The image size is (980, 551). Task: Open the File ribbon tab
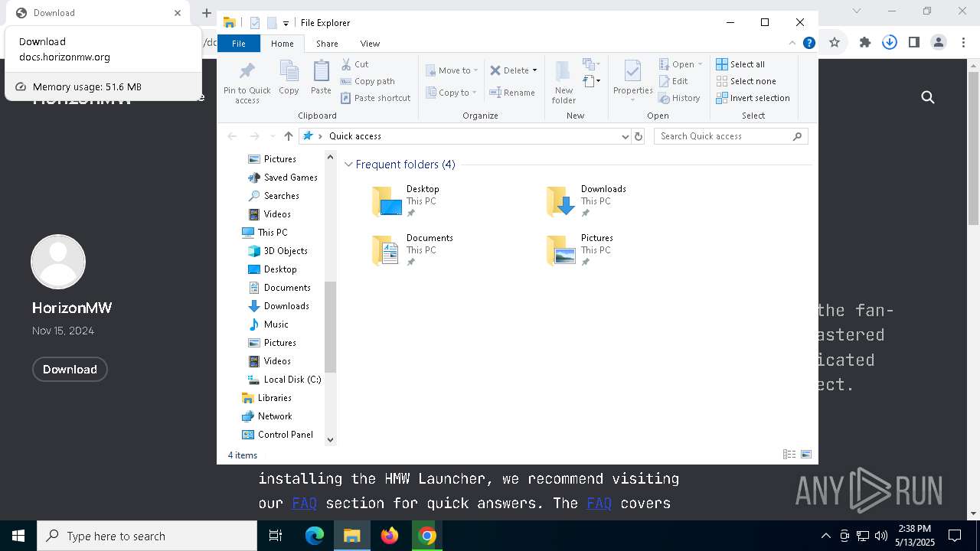[239, 44]
